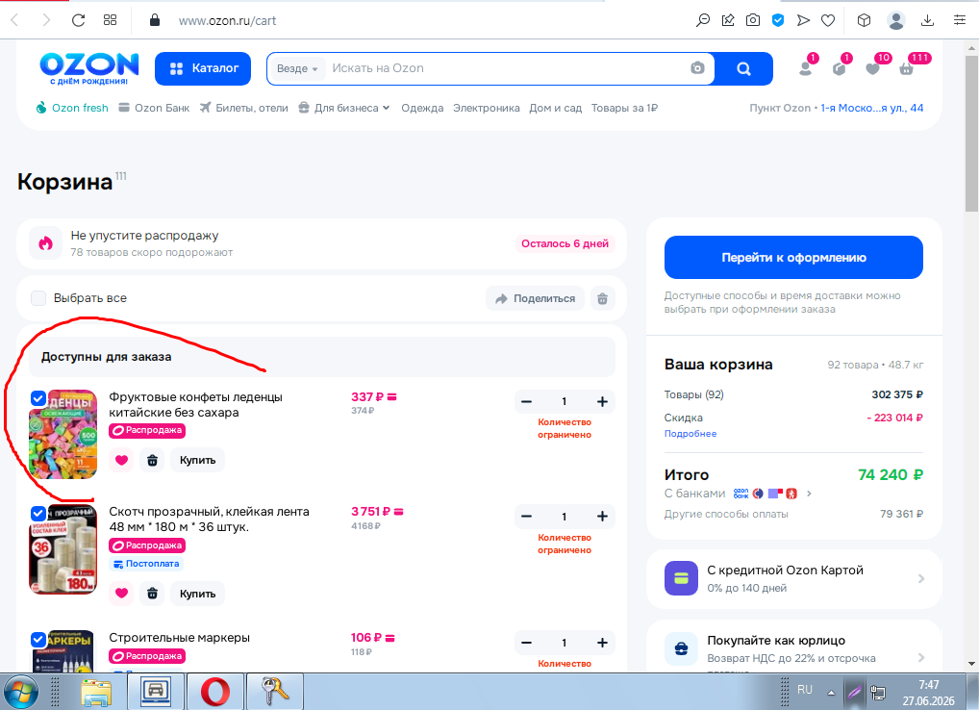Open the Каталог button
Image resolution: width=979 pixels, height=710 pixels.
tap(203, 68)
